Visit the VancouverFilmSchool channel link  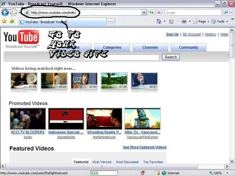click(142, 137)
